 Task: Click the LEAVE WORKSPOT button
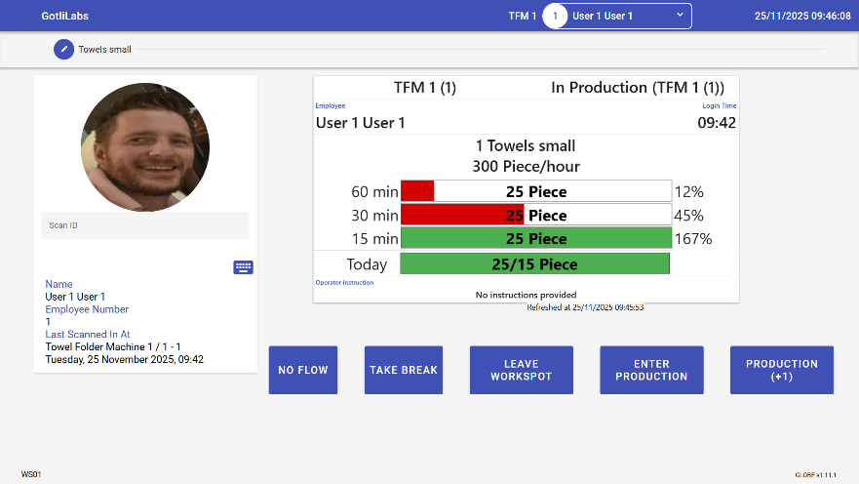tap(521, 370)
